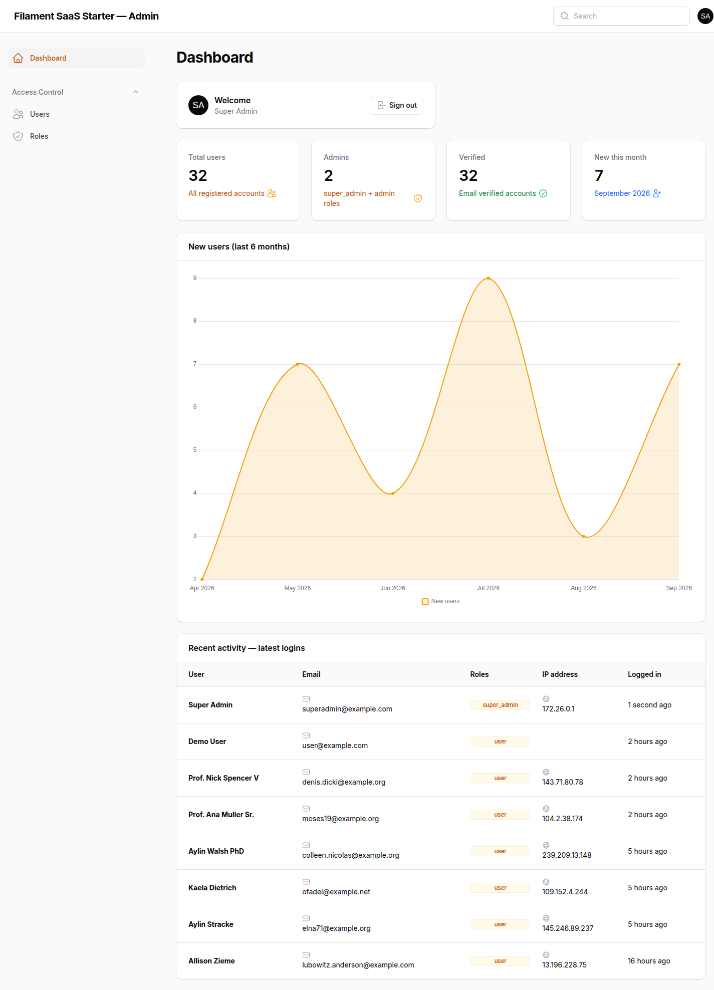Click the Dashboard home icon in sidebar

click(x=18, y=58)
